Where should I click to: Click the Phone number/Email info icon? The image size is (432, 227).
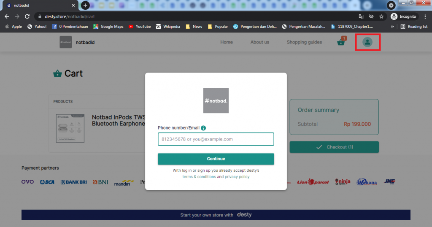pos(203,128)
